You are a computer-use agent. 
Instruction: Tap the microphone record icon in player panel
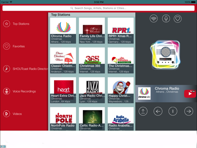(x=166, y=19)
